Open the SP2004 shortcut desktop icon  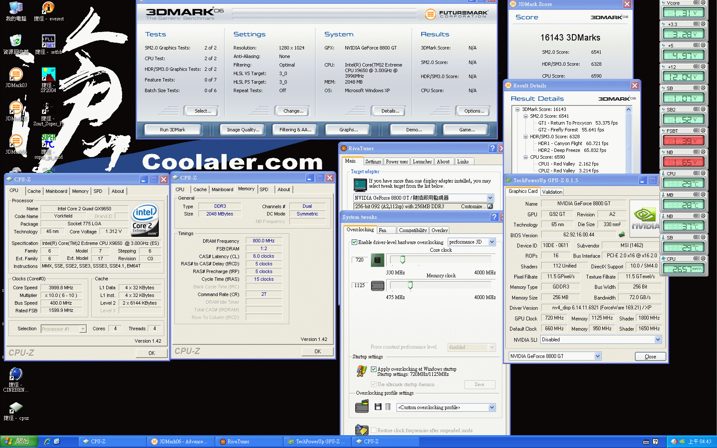pyautogui.click(x=48, y=80)
